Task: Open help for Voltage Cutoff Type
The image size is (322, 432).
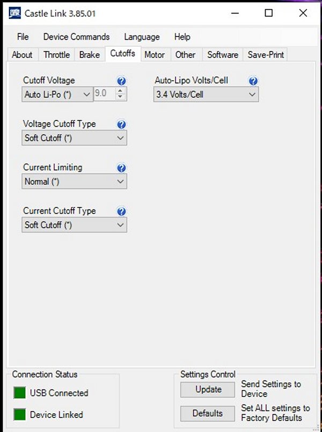Action: [x=121, y=125]
